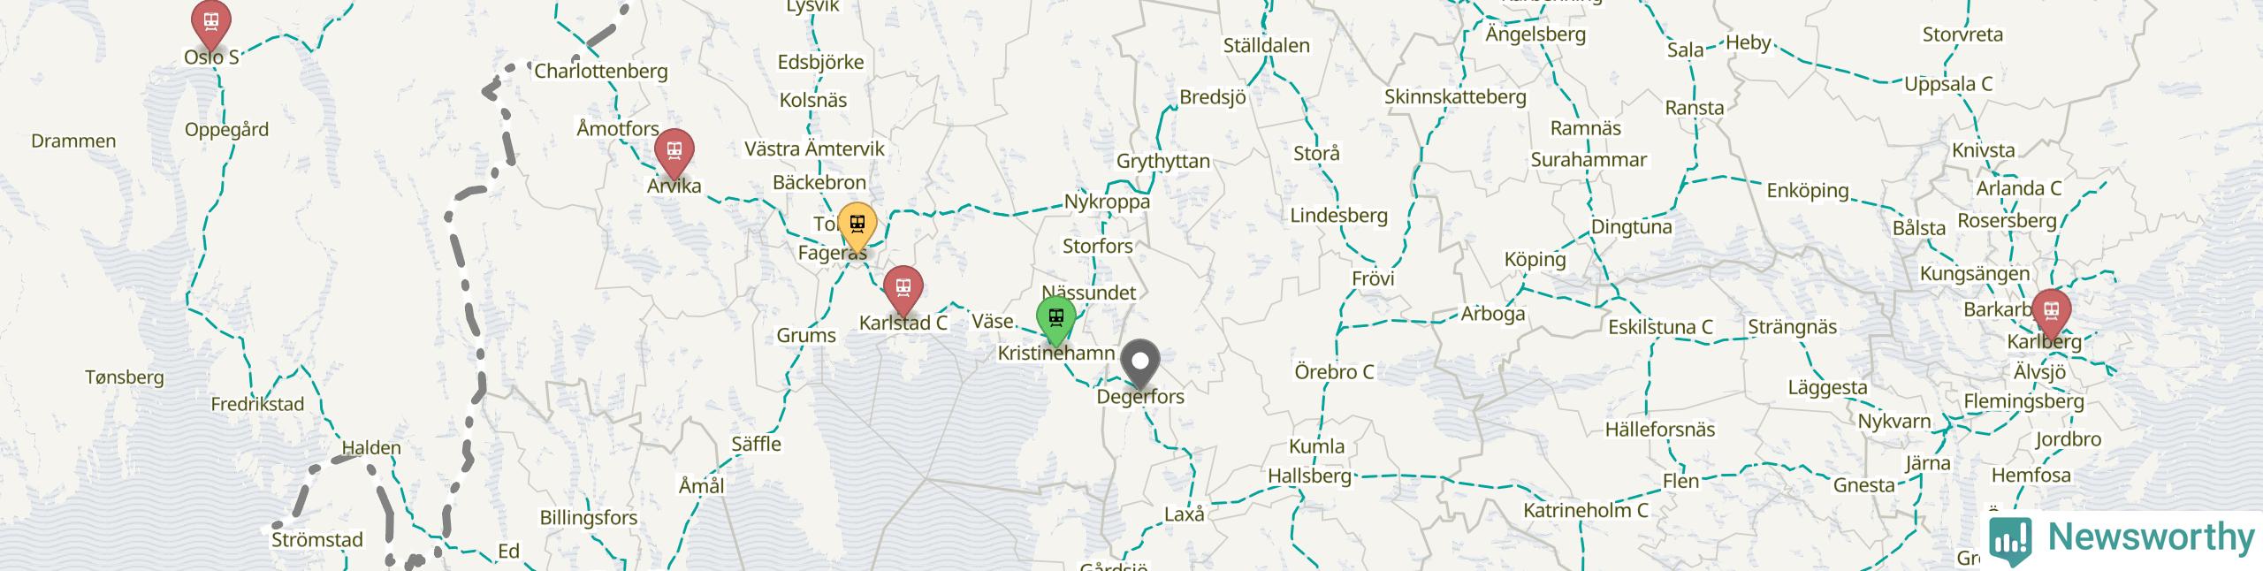This screenshot has height=571, width=2263.
Task: Select the Katrineholm C label
Action: pyautogui.click(x=1585, y=510)
